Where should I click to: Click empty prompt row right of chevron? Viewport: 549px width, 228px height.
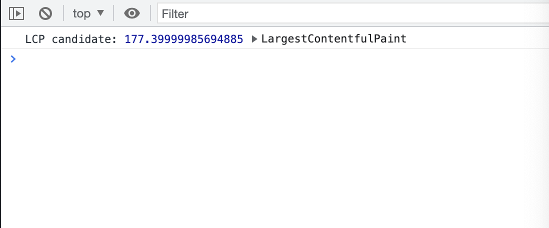click(x=280, y=59)
